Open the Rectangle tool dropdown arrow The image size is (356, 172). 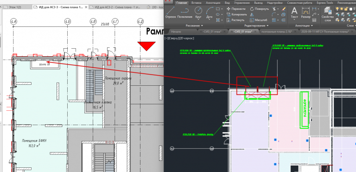tap(222, 9)
